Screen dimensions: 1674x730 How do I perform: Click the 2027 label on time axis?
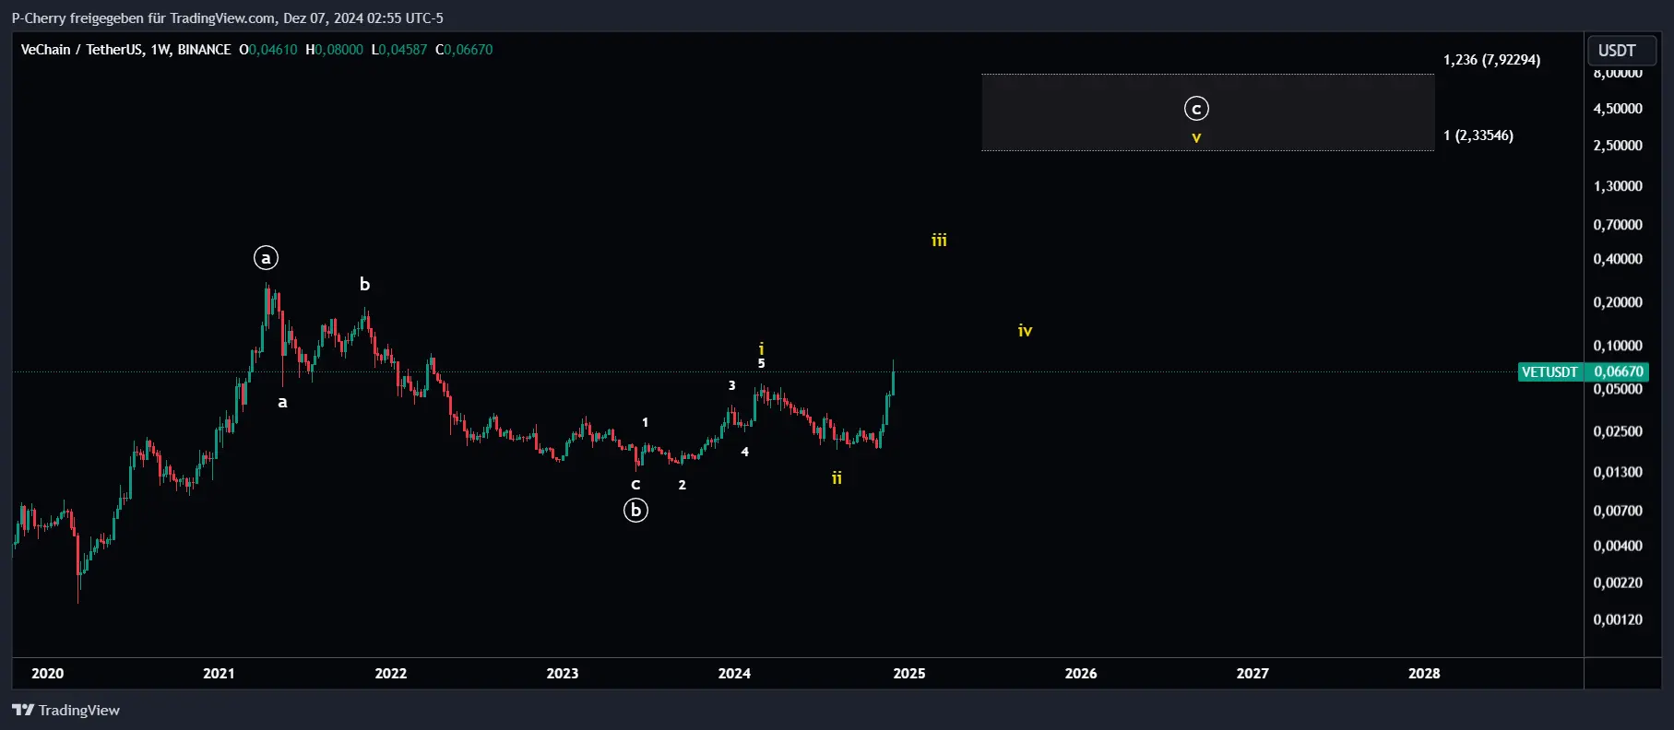tap(1253, 673)
